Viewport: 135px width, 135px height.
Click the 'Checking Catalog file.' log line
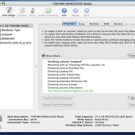(x=60, y=72)
